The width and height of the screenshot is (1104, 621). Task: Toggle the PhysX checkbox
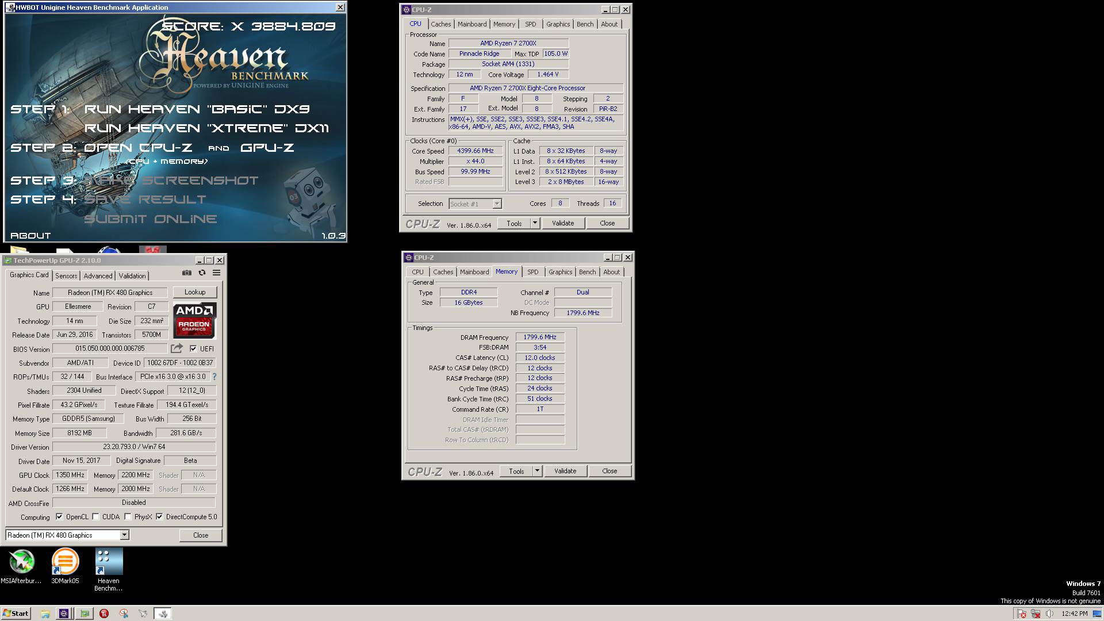tap(128, 516)
